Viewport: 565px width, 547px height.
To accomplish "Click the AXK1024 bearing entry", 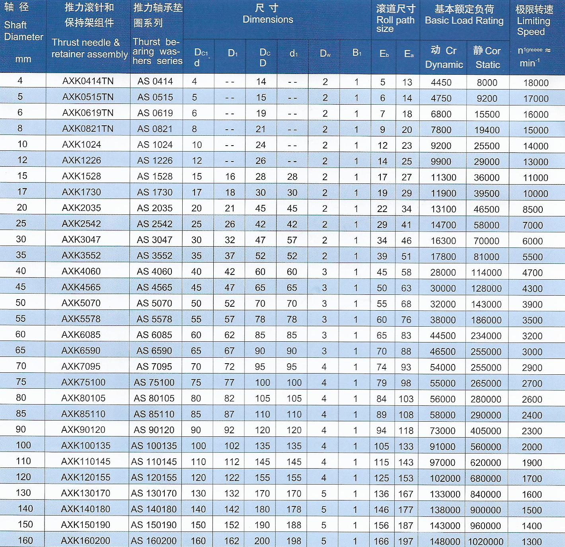I will (x=82, y=144).
